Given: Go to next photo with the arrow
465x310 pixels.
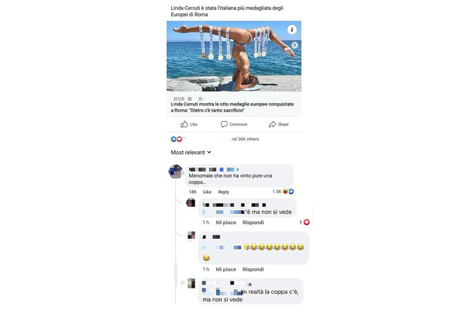Looking at the screenshot, I should click(x=294, y=45).
